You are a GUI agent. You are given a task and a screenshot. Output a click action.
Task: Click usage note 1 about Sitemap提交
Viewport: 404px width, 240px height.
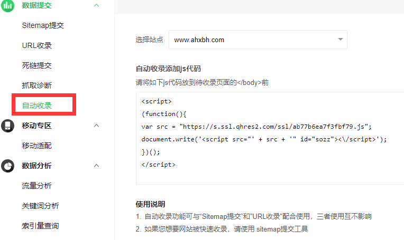(x=253, y=217)
